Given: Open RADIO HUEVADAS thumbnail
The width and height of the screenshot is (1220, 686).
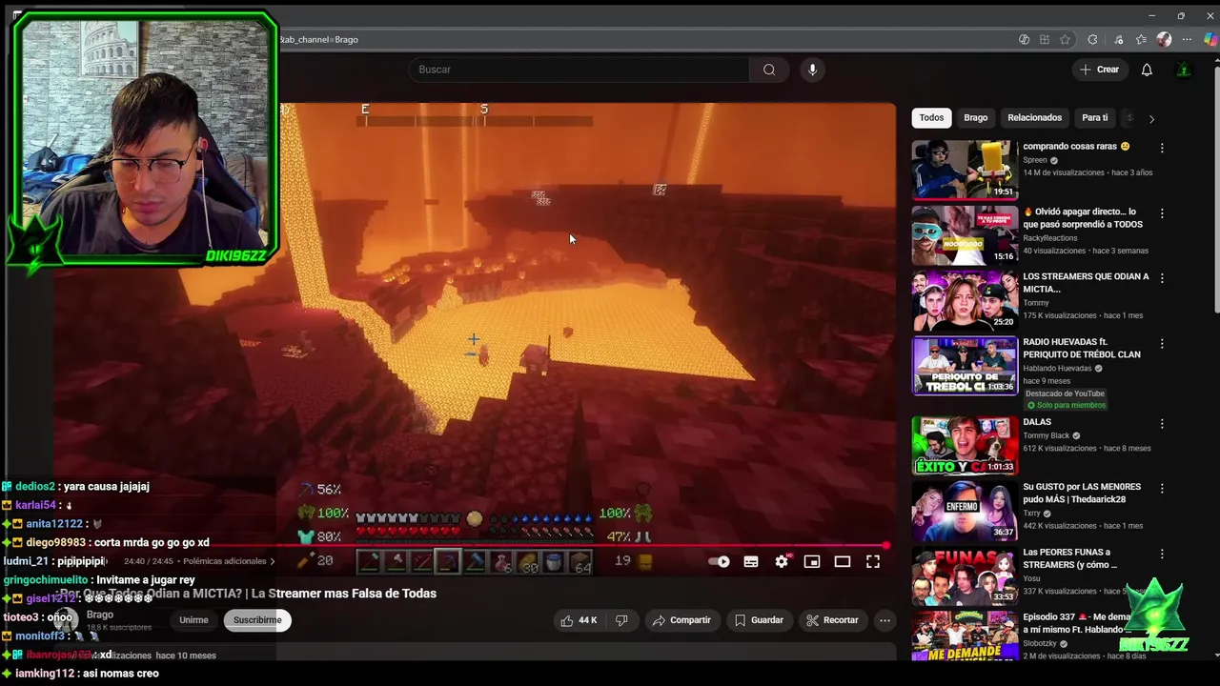Looking at the screenshot, I should click(x=965, y=366).
